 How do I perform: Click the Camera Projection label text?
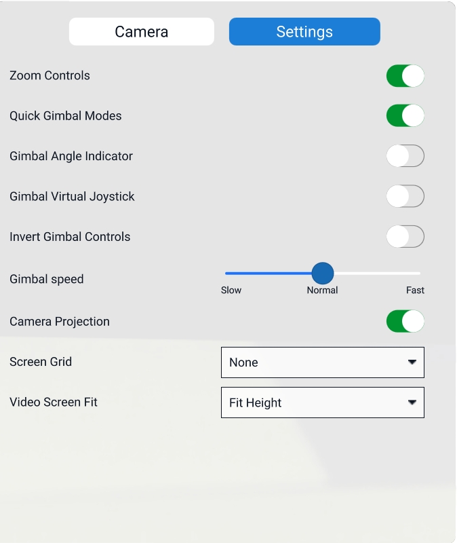point(60,322)
